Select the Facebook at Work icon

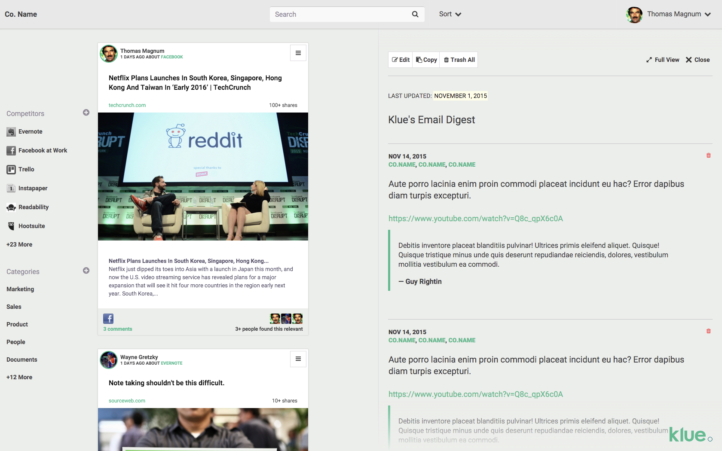click(11, 151)
